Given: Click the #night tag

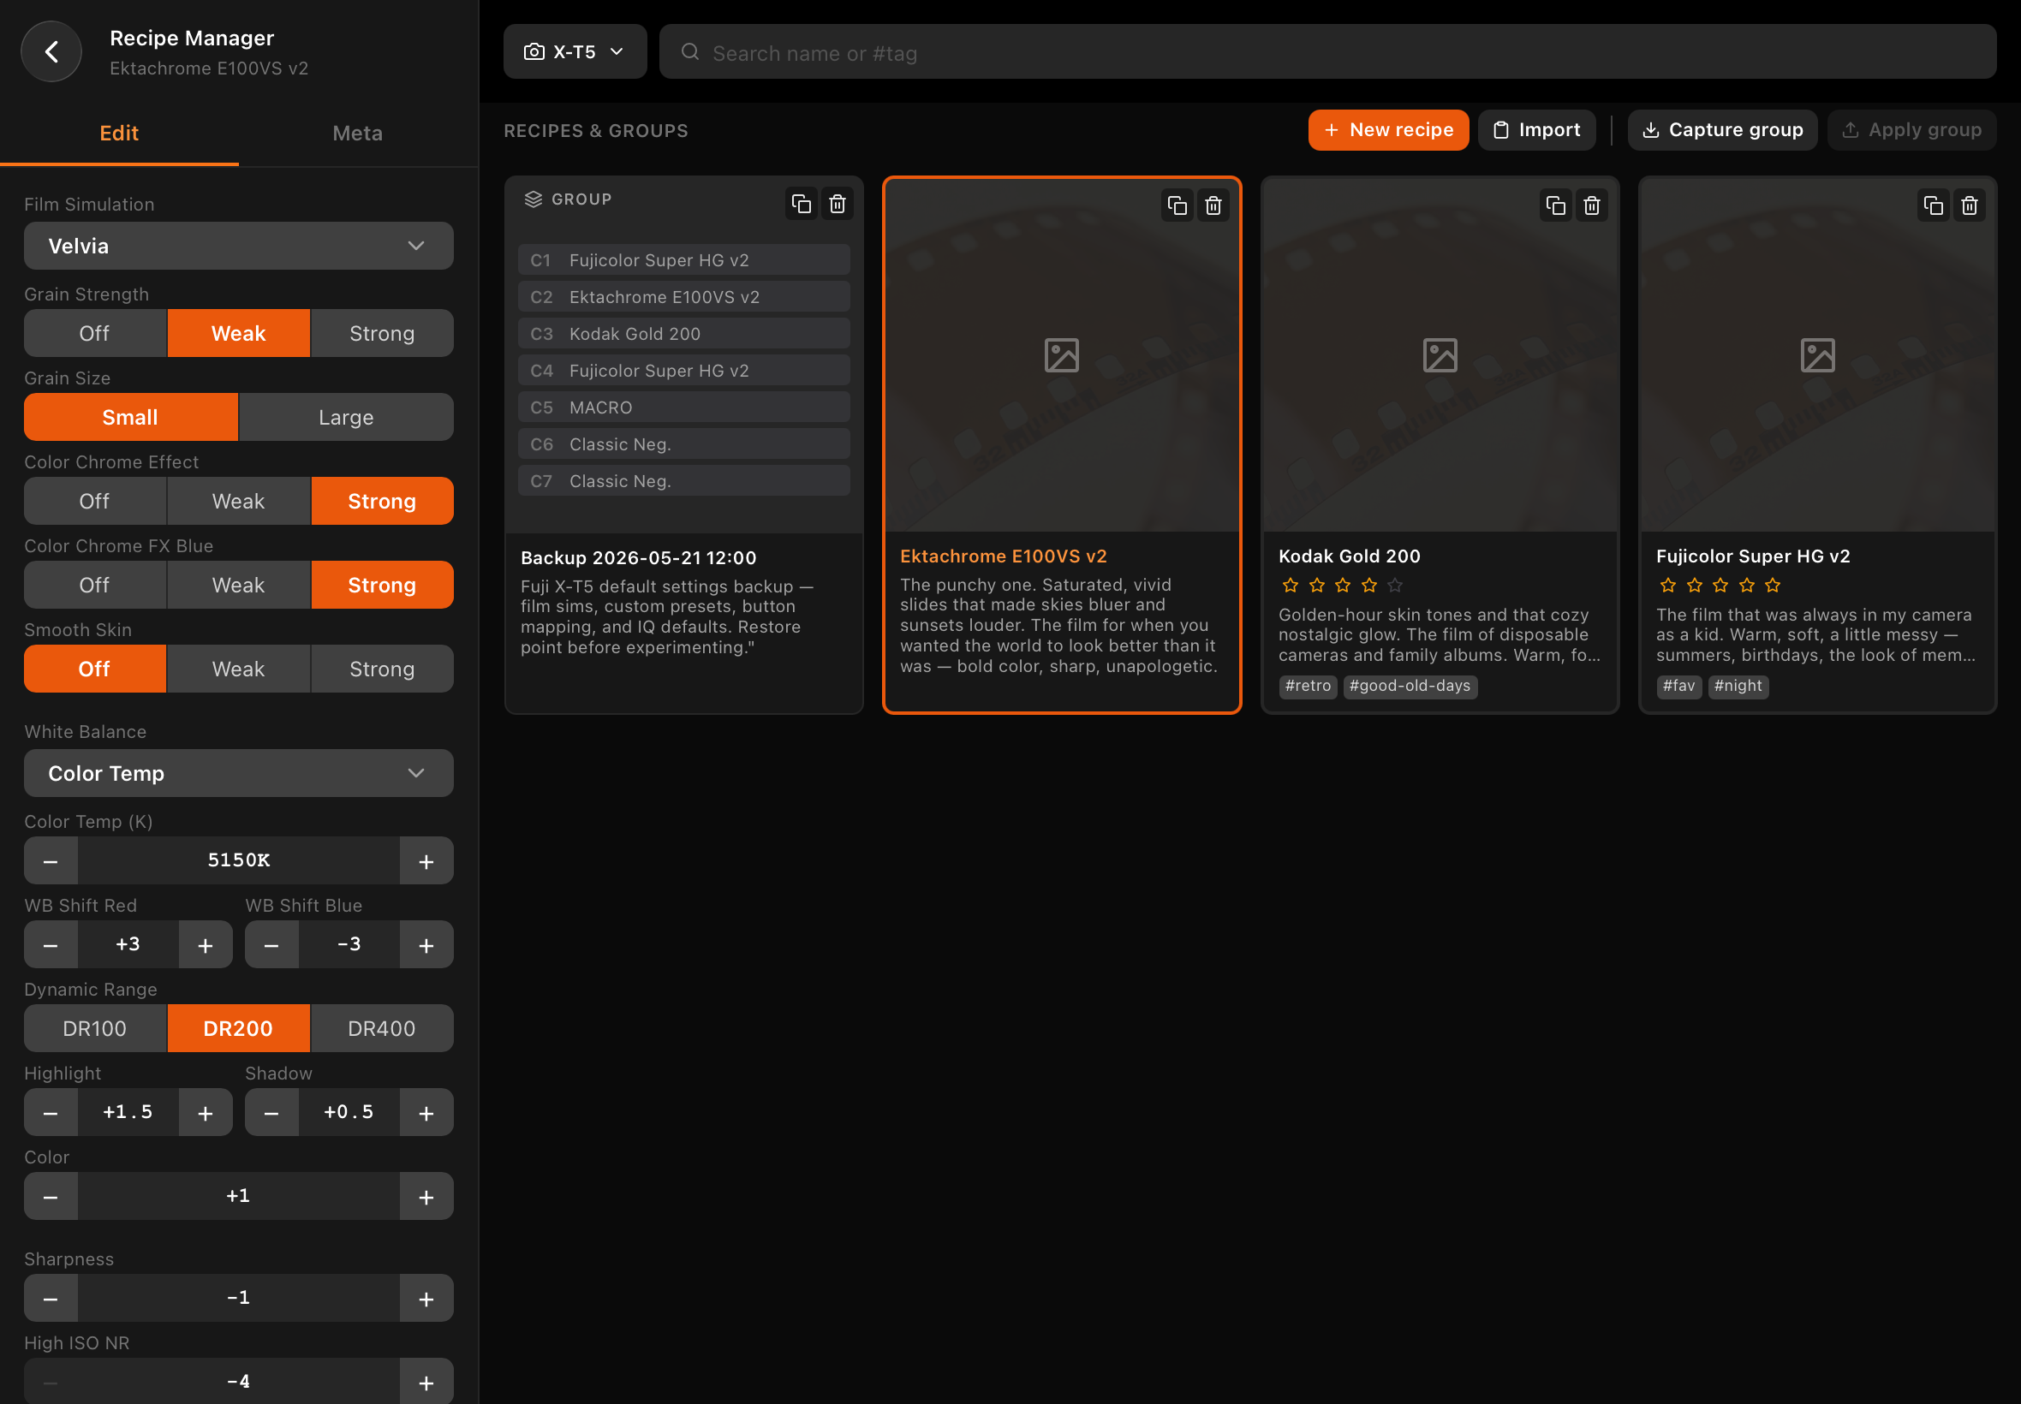Looking at the screenshot, I should coord(1738,687).
